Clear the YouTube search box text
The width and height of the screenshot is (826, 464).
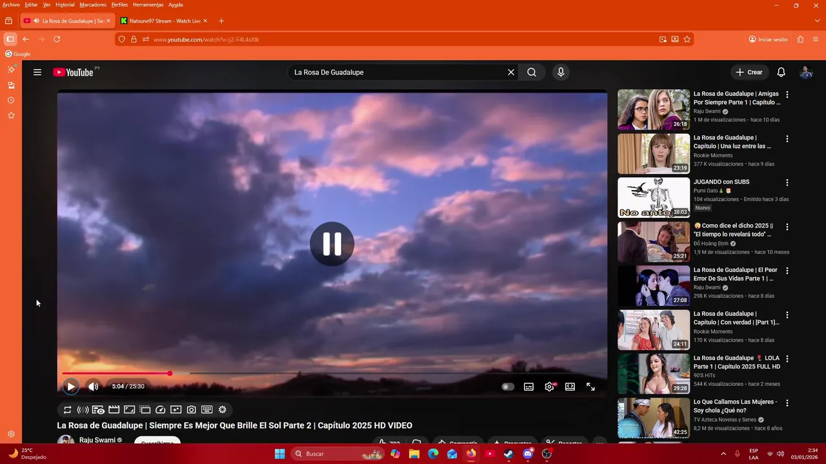pyautogui.click(x=510, y=72)
